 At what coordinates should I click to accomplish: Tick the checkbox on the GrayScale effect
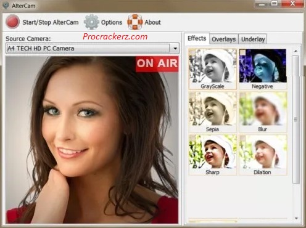tap(192, 52)
